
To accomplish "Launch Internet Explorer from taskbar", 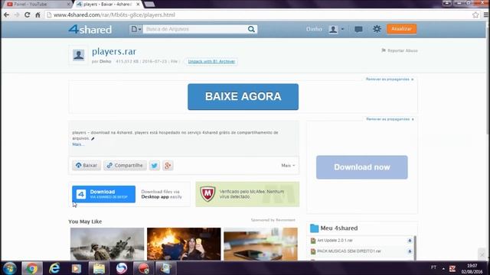I will [54, 268].
